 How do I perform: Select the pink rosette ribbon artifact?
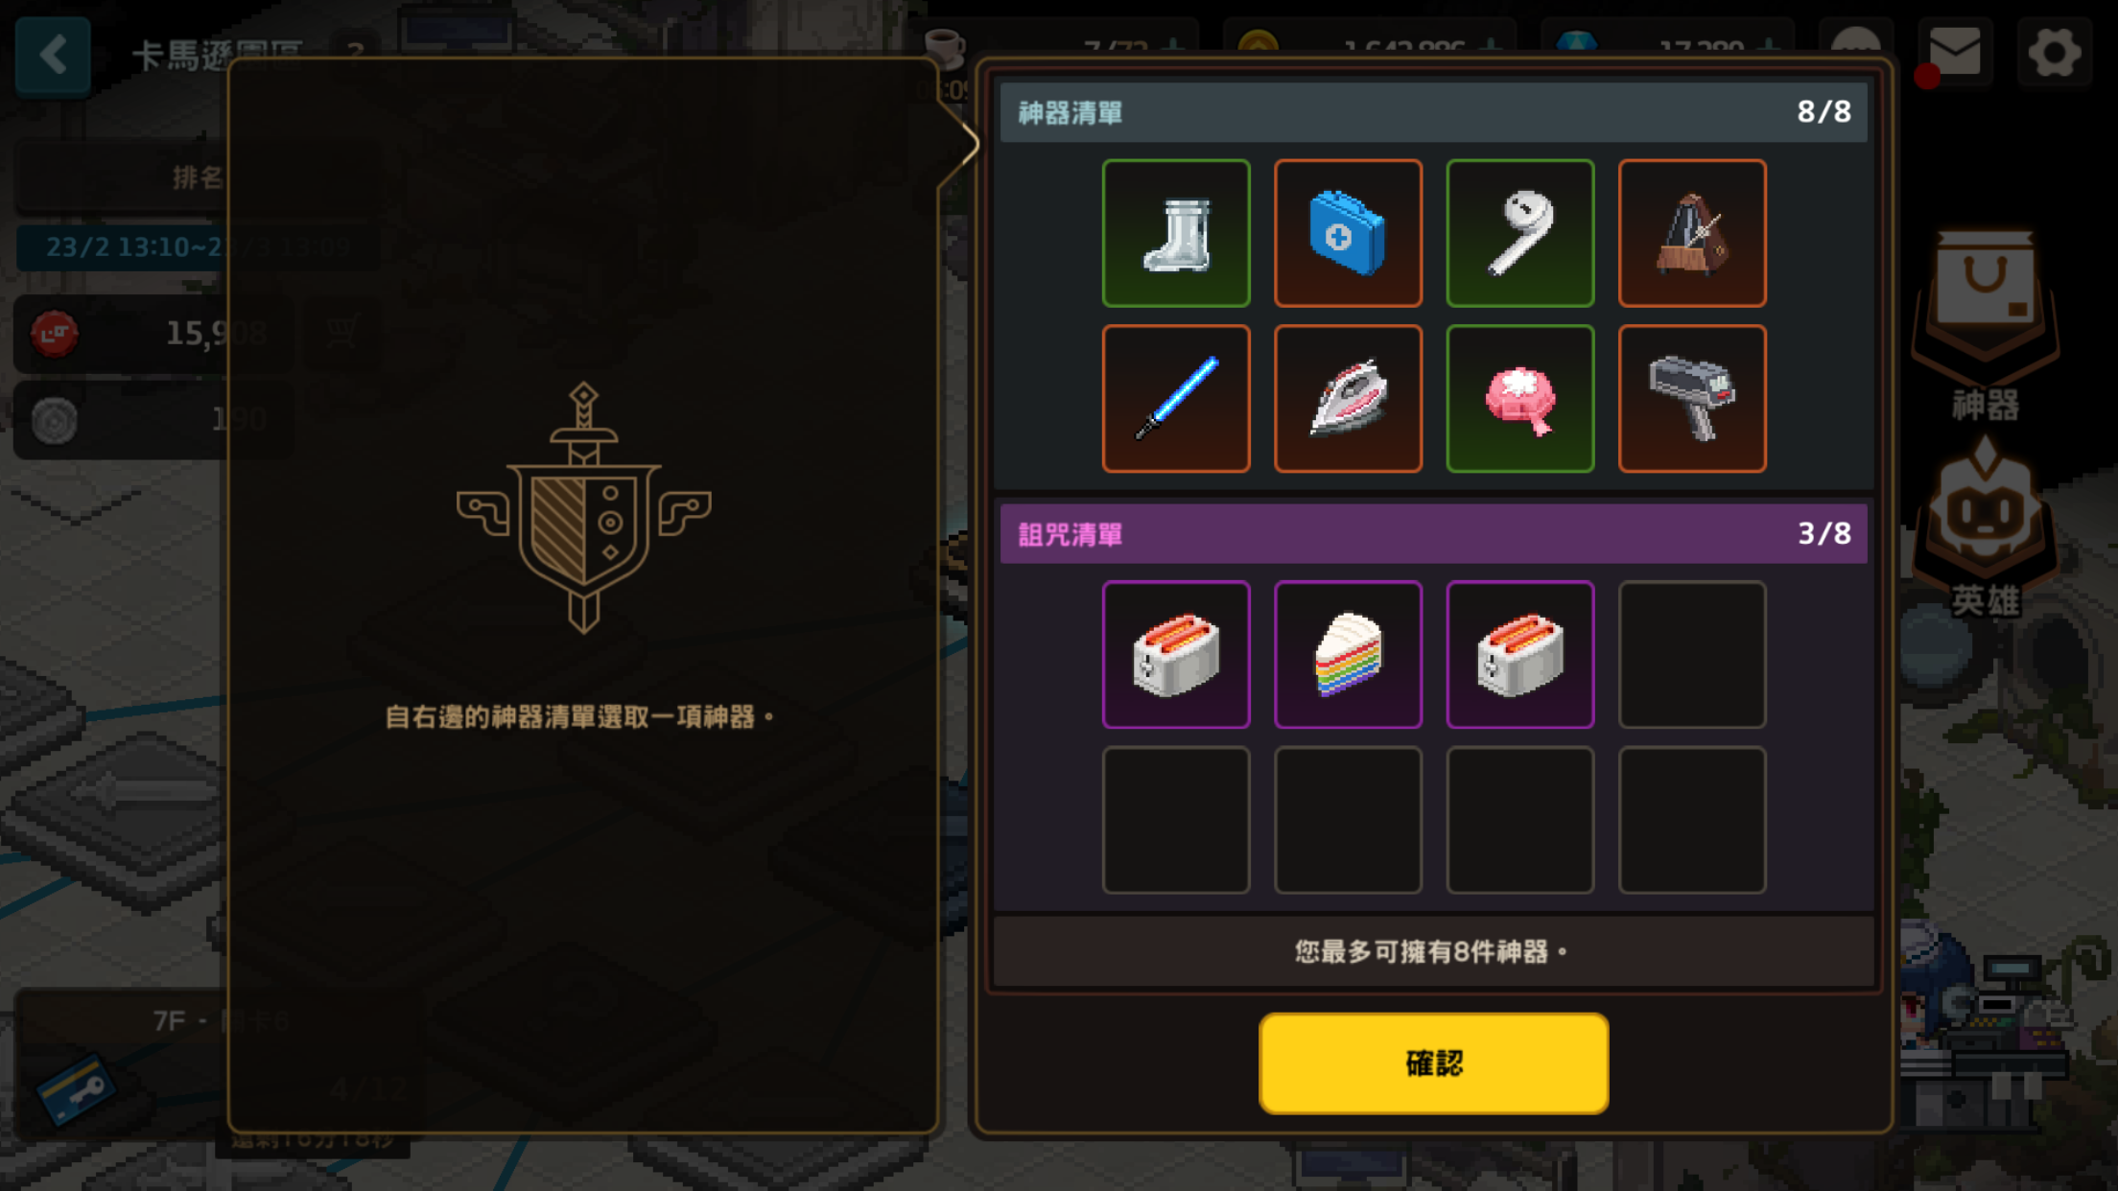(1520, 398)
